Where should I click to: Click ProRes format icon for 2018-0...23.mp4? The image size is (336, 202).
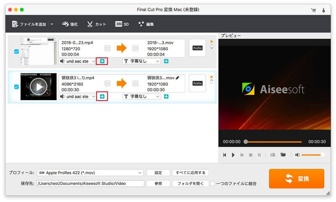point(197,48)
